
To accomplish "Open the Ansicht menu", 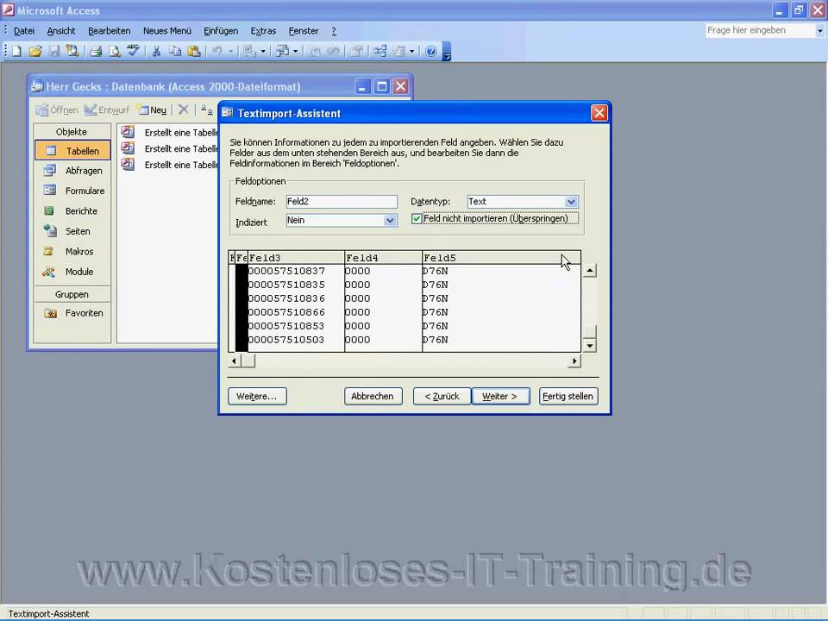I will (x=60, y=31).
